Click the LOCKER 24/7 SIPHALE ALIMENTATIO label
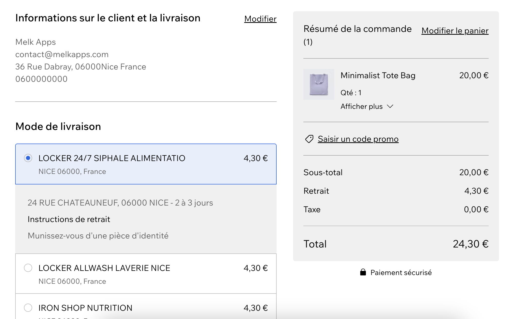Viewport: 510px width, 319px height. 112,158
